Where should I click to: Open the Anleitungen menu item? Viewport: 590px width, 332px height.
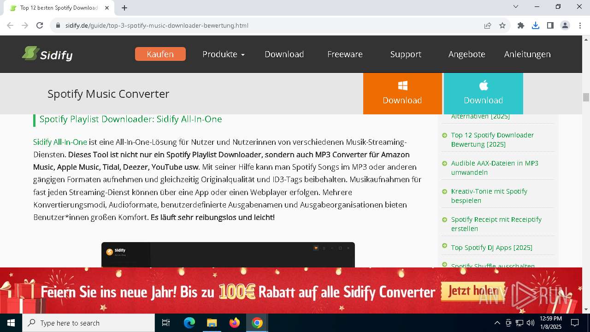coord(527,54)
